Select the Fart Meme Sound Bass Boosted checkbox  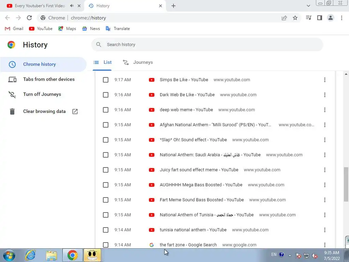pos(106,200)
